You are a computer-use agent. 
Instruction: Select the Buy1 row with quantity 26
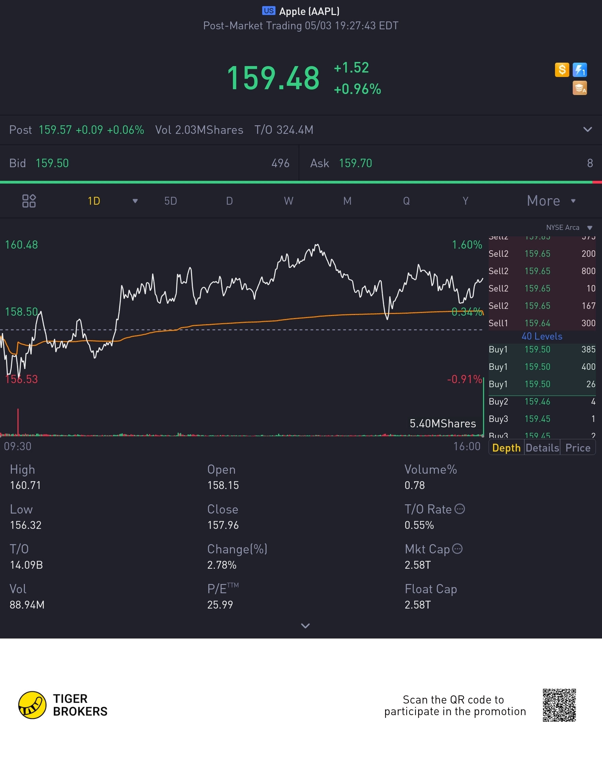[x=542, y=384]
